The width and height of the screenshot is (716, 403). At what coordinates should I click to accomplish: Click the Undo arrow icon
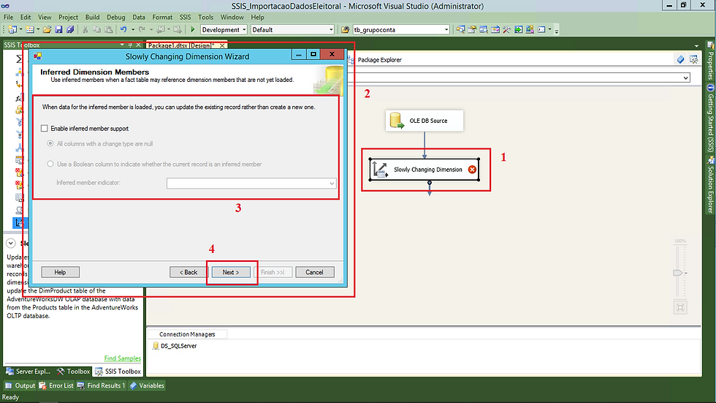[123, 30]
